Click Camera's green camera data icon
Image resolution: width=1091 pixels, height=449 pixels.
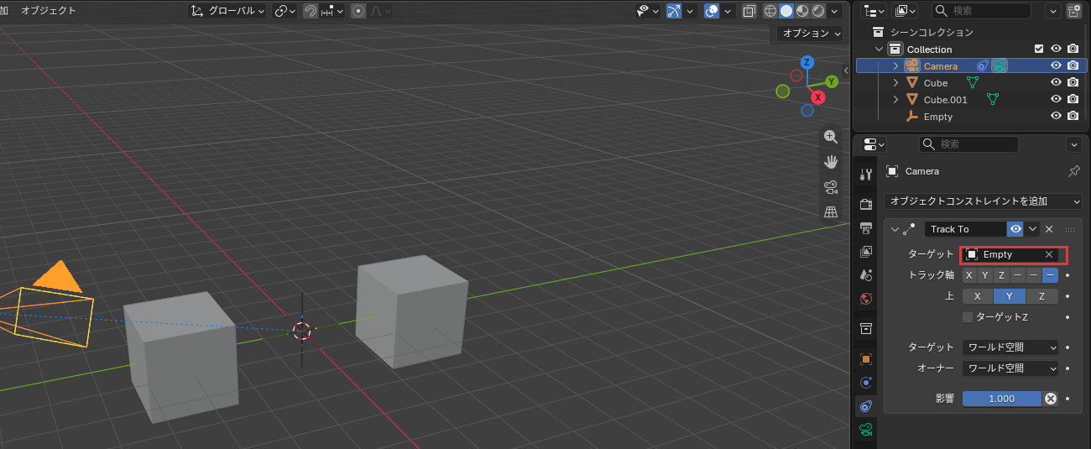click(999, 65)
